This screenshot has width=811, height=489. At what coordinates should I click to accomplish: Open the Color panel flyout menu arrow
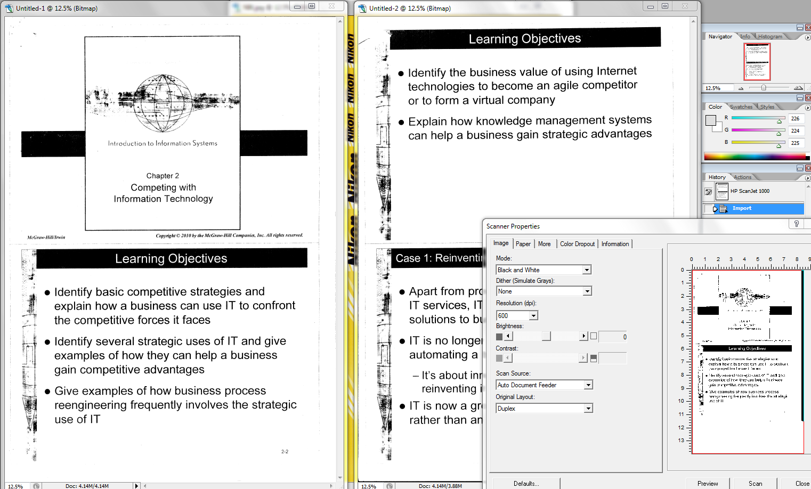[x=808, y=107]
